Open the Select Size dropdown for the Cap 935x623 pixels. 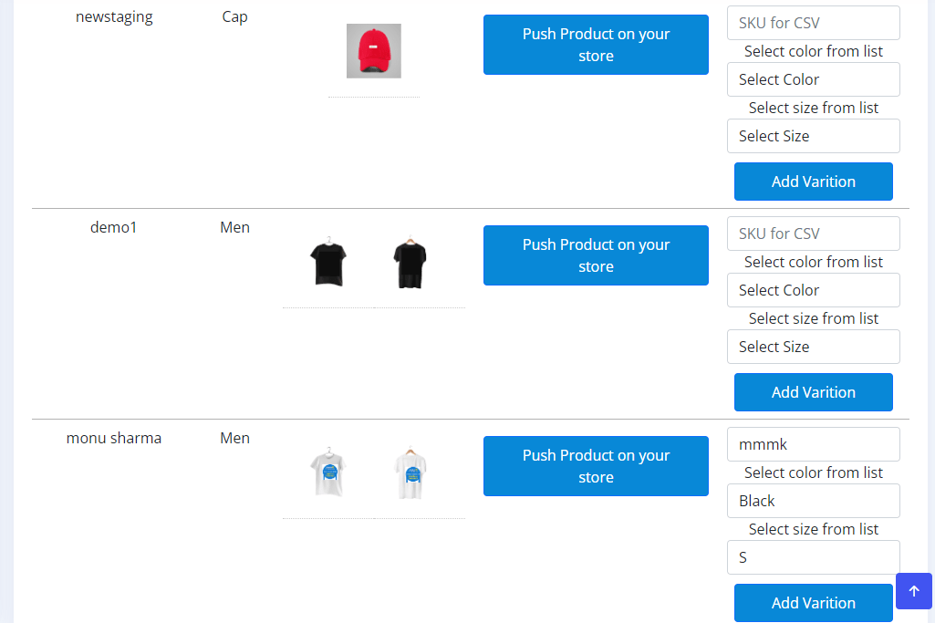click(x=813, y=136)
